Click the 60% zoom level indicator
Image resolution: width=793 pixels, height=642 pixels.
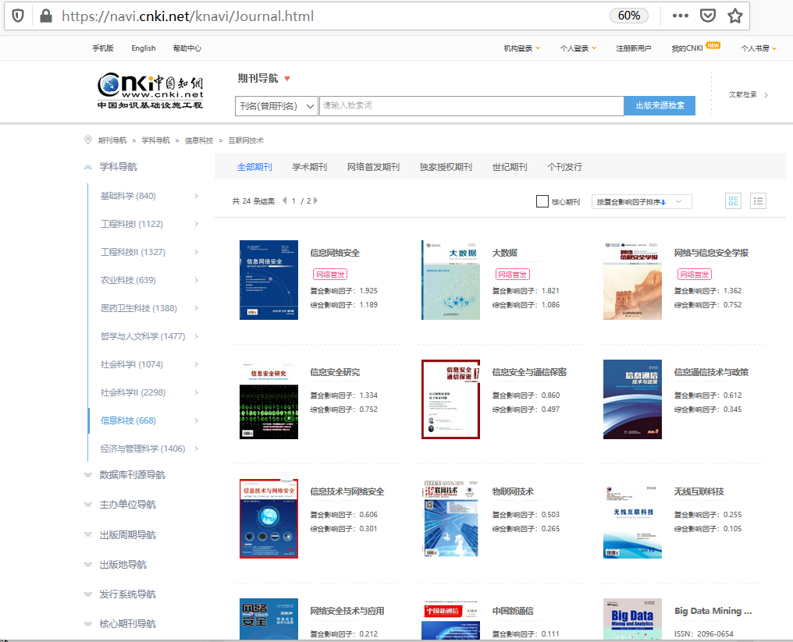click(x=628, y=16)
